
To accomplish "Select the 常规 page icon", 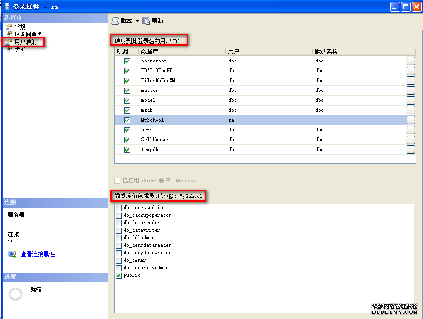I will pyautogui.click(x=8, y=27).
